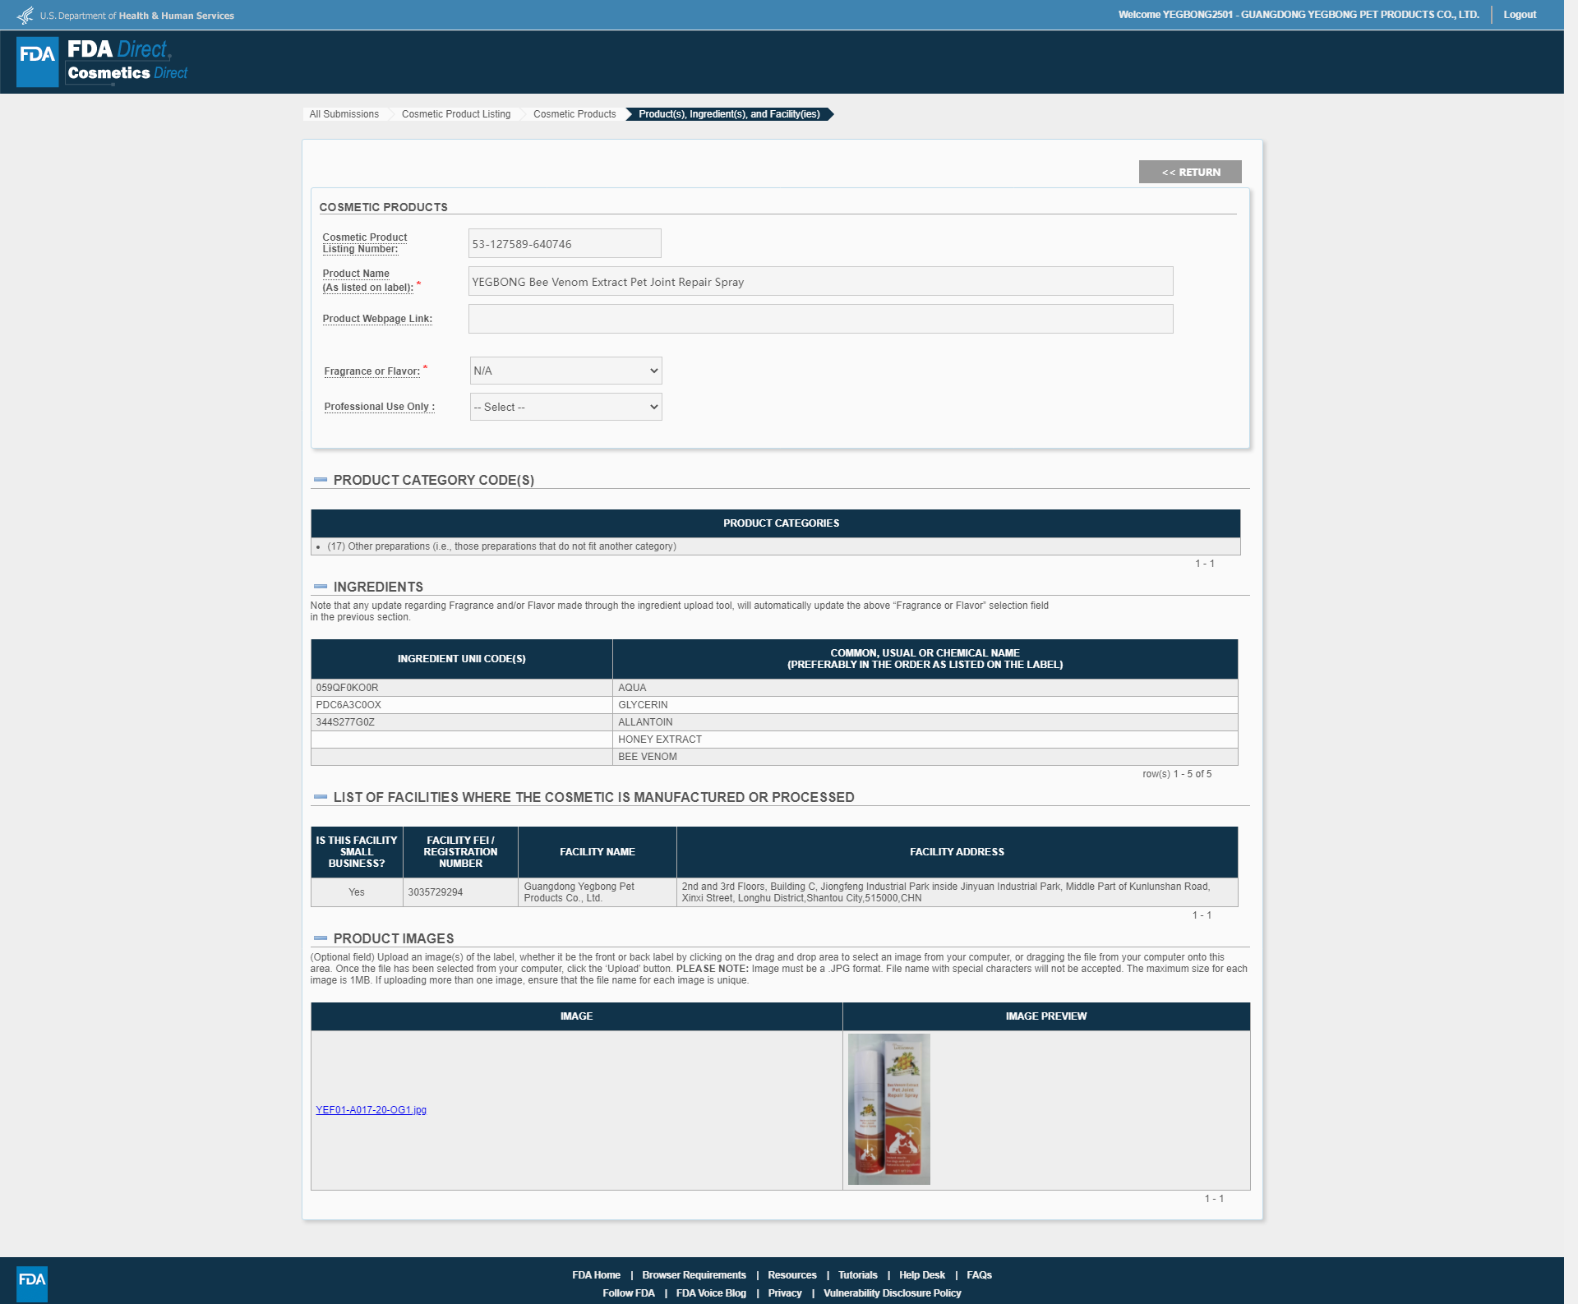The width and height of the screenshot is (1578, 1304).
Task: Click the Common, Usual or Chemical Name header
Action: click(925, 659)
